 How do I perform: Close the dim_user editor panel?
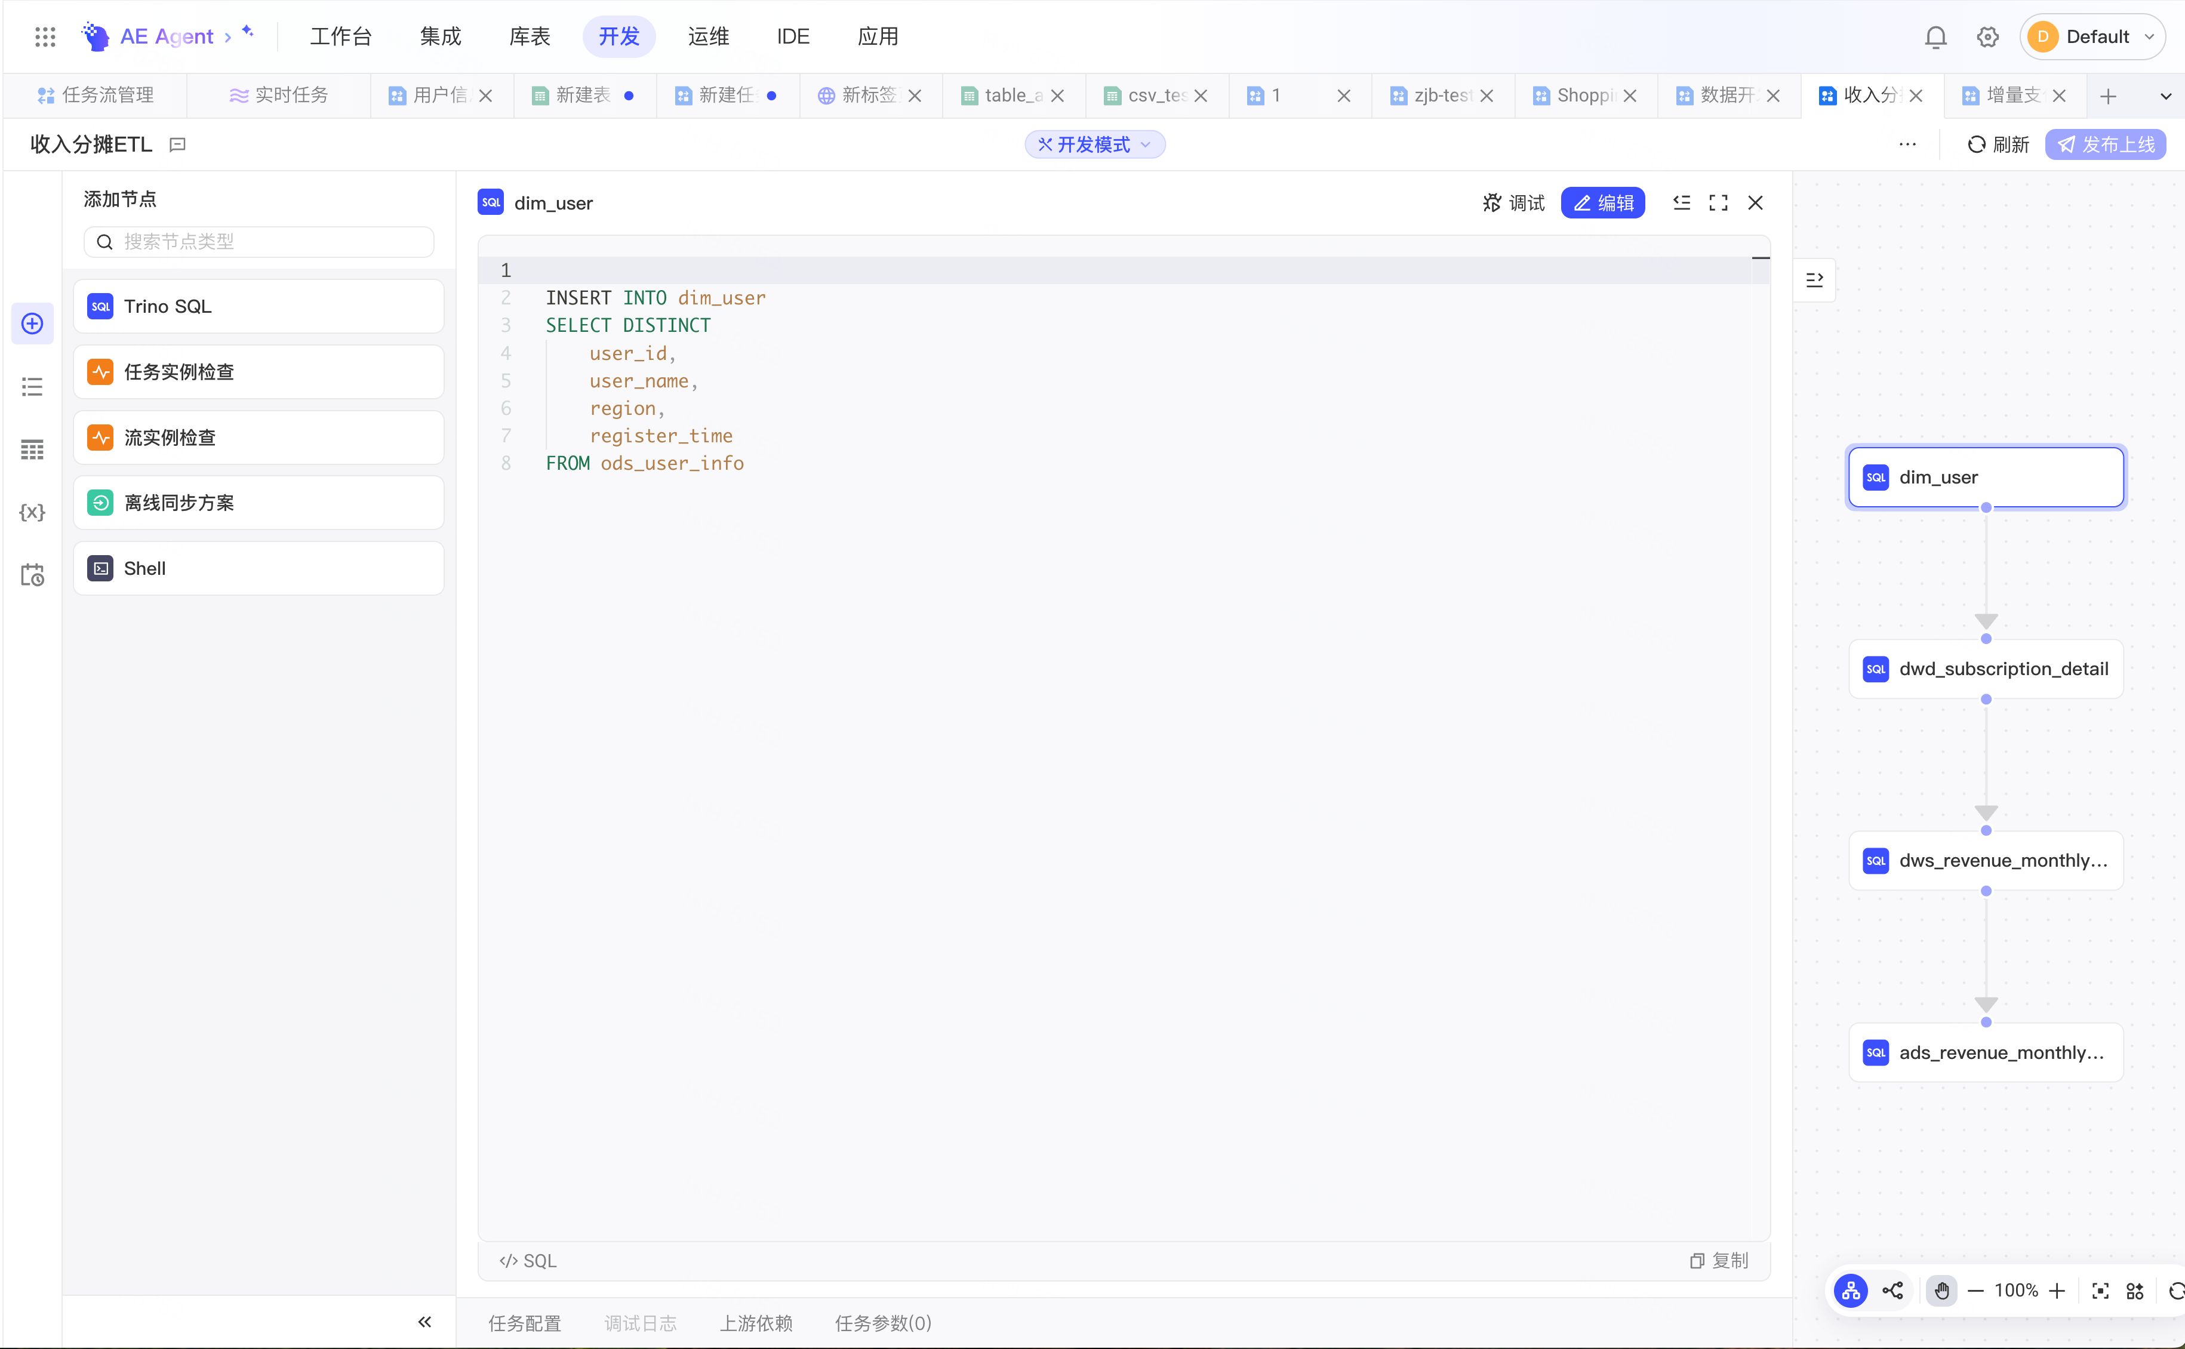1755,202
